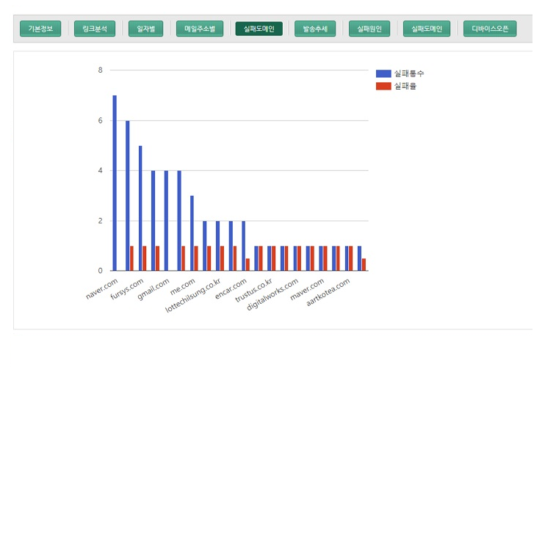The image size is (556, 546).
Task: Click the blue gmail.com bar without red pair
Action: [166, 221]
